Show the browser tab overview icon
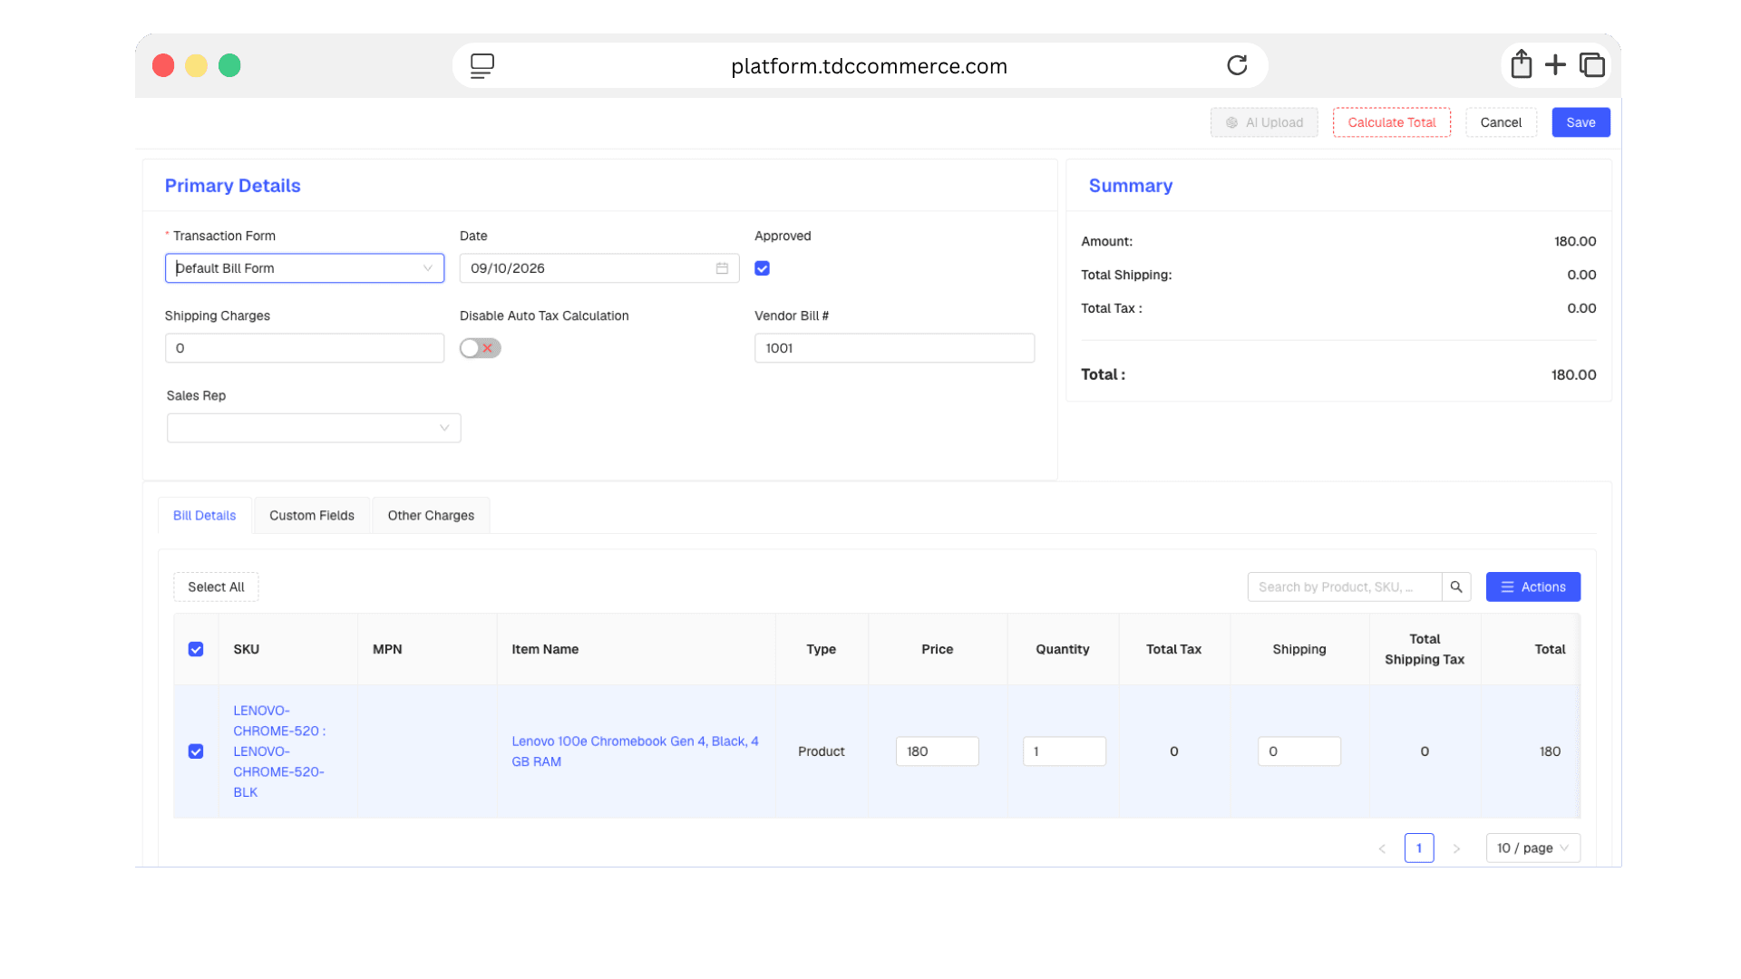The width and height of the screenshot is (1741, 979). click(x=1592, y=64)
